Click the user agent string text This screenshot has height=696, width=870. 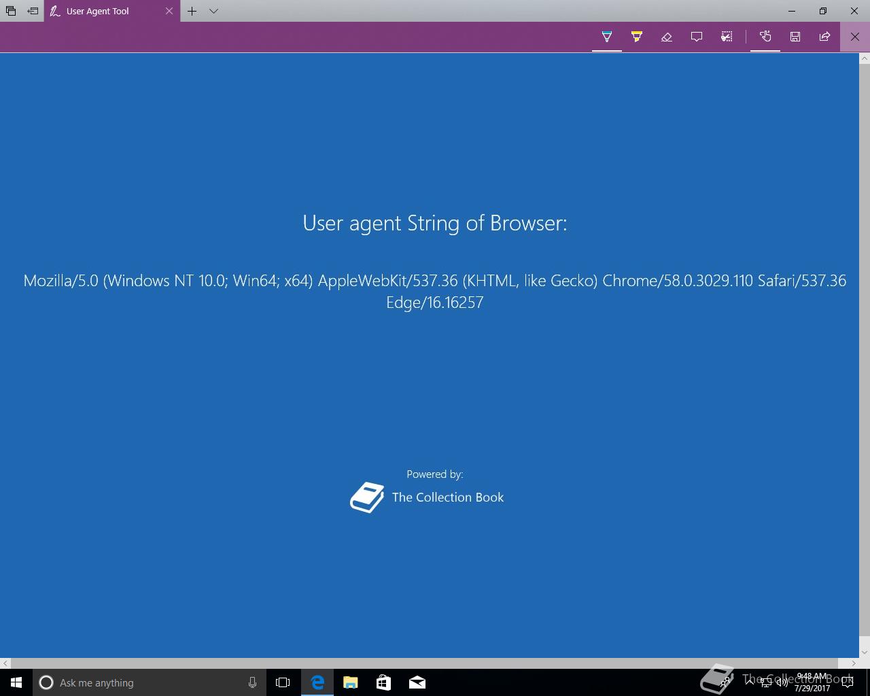(435, 291)
